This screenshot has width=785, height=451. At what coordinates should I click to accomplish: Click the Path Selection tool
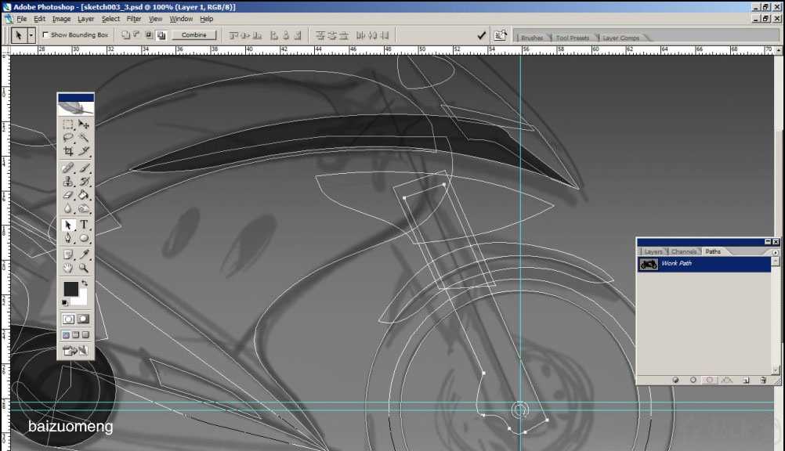point(68,225)
